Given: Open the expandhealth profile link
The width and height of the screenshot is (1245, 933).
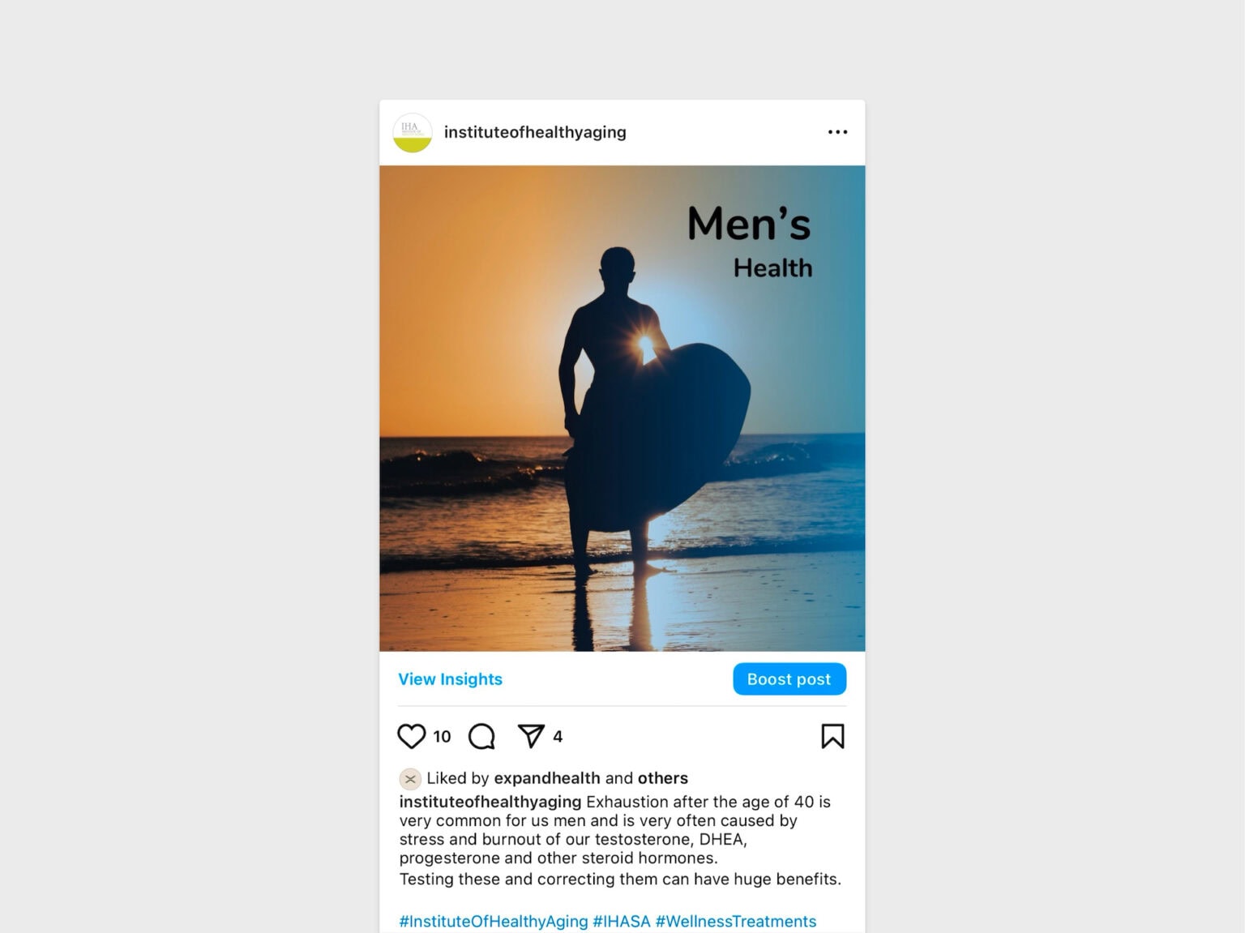Looking at the screenshot, I should coord(547,778).
